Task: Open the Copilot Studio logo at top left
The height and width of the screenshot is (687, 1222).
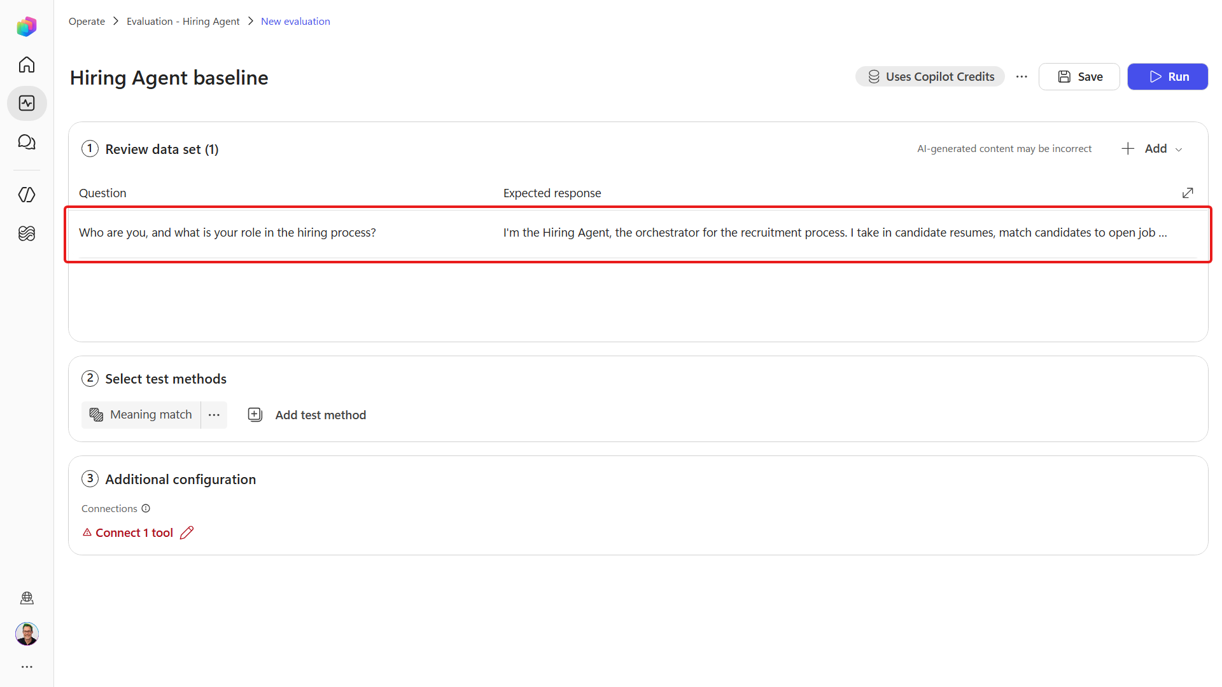Action: [x=27, y=26]
